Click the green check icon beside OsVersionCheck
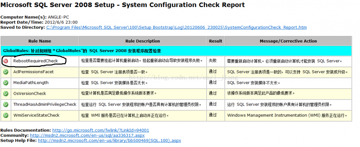Screen dimensions: 360x147 click(6, 94)
